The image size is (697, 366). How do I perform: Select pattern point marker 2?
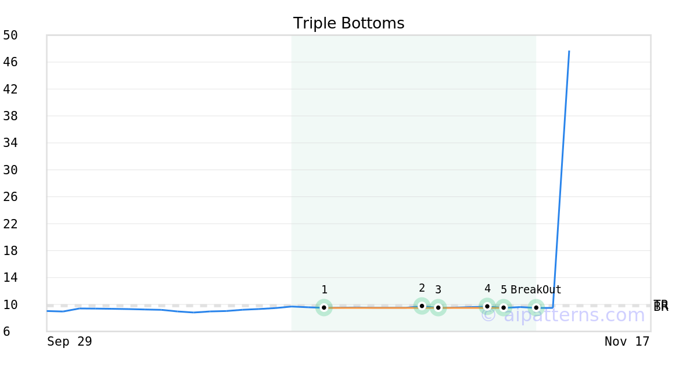coord(422,306)
